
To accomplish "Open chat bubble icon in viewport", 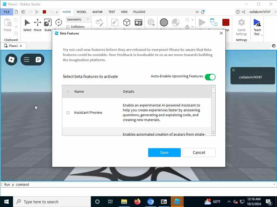I will tap(38, 60).
